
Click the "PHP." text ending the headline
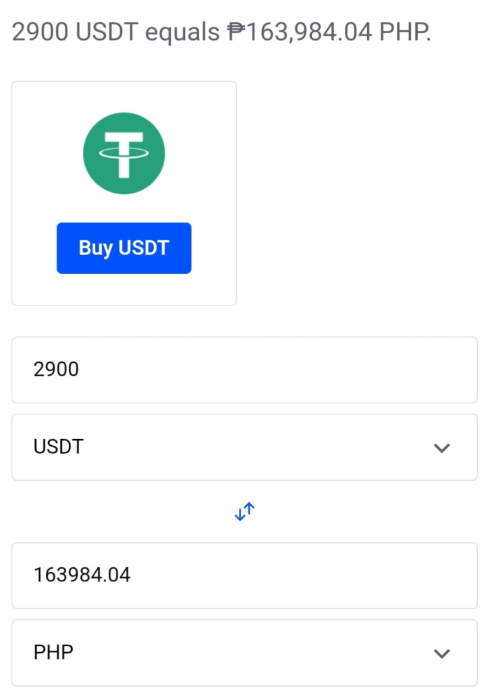coord(405,32)
